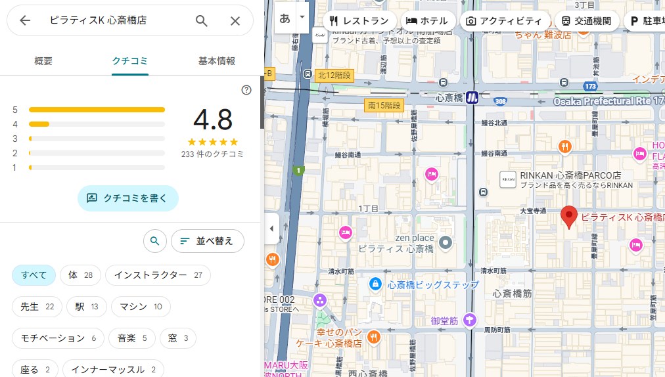Filter reviews by インストラクター chip
This screenshot has height=377, width=665.
158,275
